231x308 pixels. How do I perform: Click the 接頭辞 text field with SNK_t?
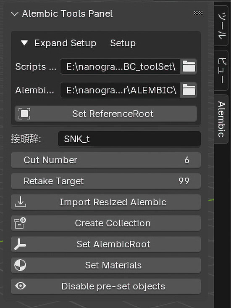[129, 139]
